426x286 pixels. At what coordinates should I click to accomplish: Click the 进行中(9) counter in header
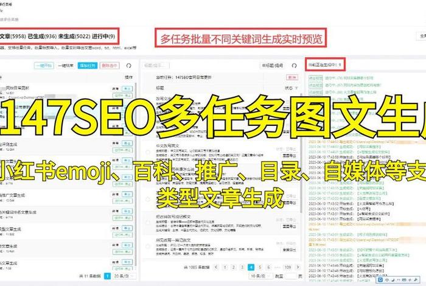coord(103,36)
